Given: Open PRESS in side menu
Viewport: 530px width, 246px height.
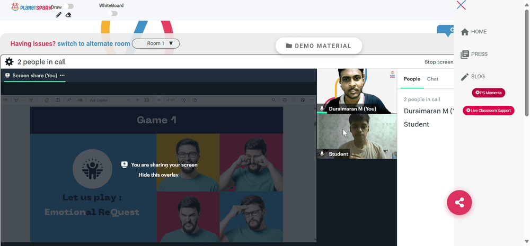Looking at the screenshot, I should [x=474, y=54].
